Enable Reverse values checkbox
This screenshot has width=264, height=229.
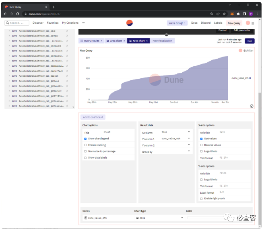click(x=201, y=145)
